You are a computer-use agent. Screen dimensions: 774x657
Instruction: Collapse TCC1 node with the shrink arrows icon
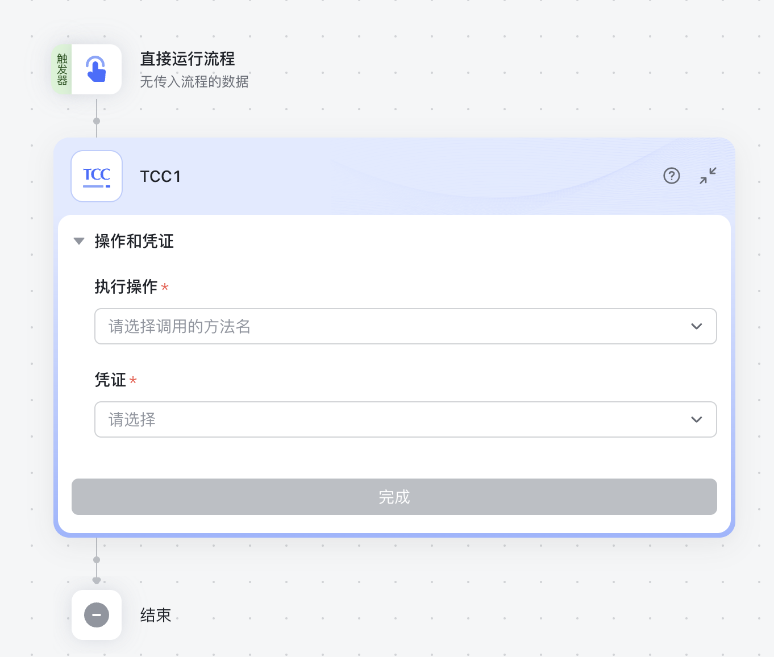tap(708, 176)
